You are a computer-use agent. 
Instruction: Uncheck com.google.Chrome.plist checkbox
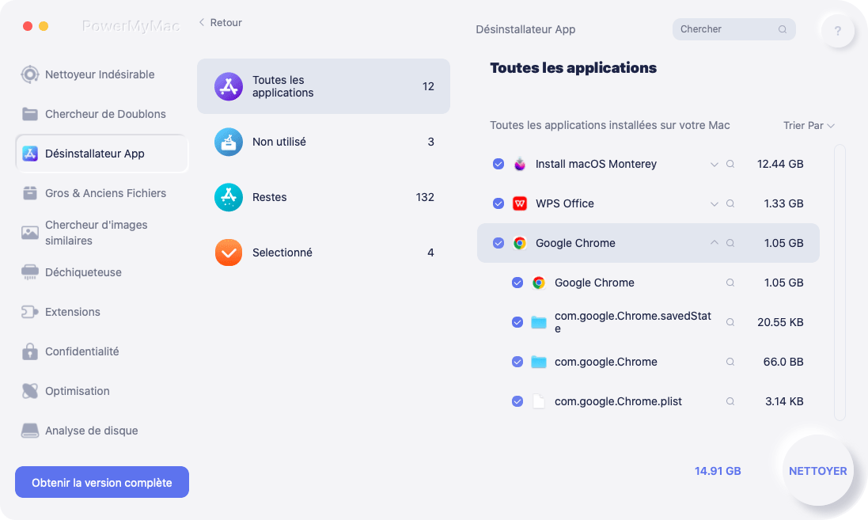tap(517, 401)
